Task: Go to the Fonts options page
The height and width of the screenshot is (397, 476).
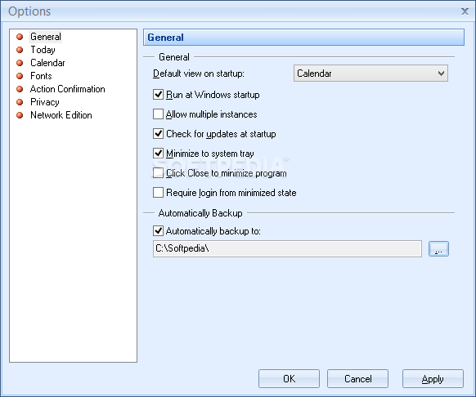Action: click(x=41, y=76)
